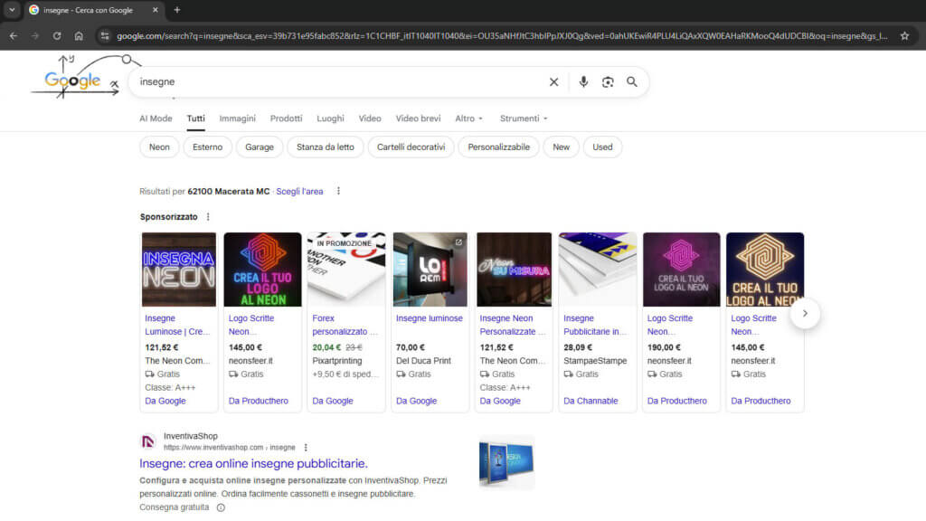926x521 pixels.
Task: Click the browser address bar URL
Action: [x=502, y=36]
